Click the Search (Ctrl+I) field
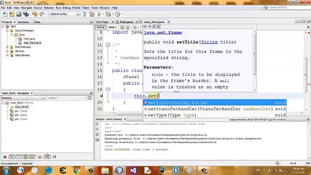The image size is (311, 175). [x=287, y=7]
